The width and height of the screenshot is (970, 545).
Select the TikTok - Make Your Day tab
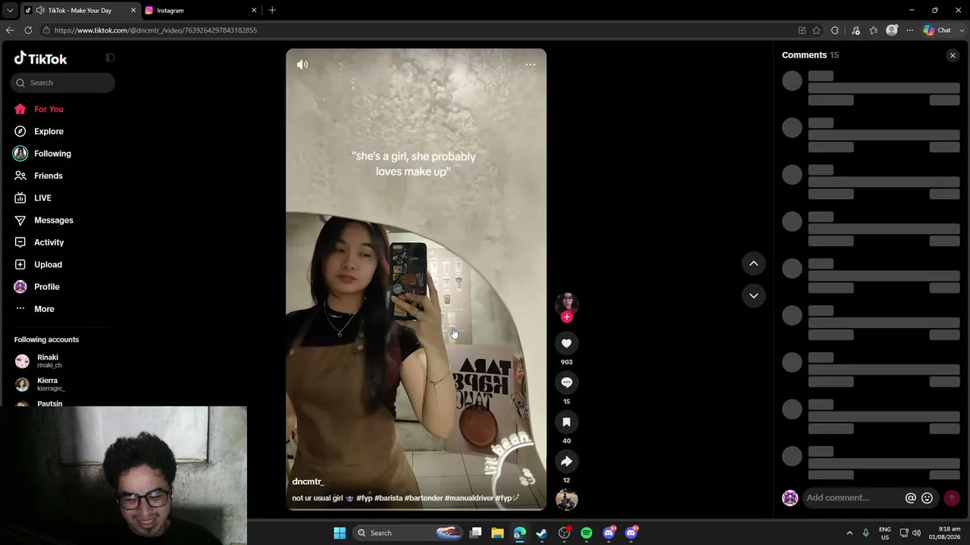[x=80, y=11]
